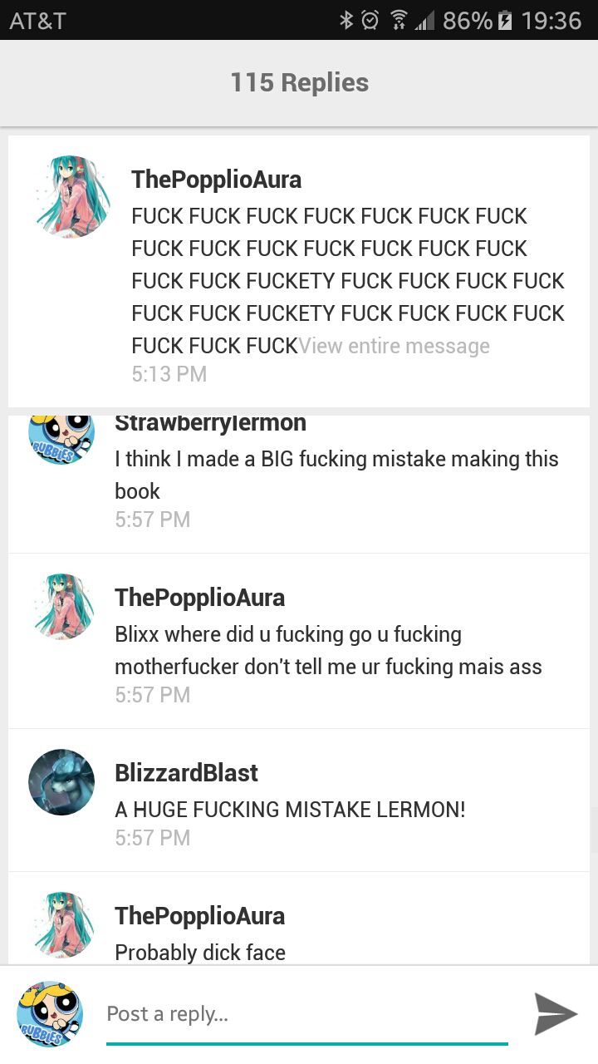Click the Post a reply input field
This screenshot has width=598, height=1064.
pyautogui.click(x=306, y=1014)
